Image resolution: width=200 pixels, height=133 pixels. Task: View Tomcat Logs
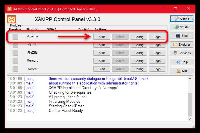click(x=157, y=69)
